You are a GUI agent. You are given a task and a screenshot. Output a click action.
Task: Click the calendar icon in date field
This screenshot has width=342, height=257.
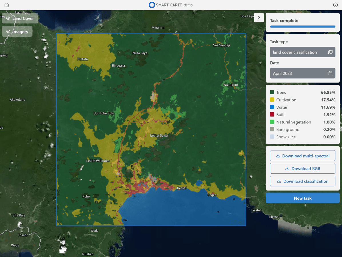tap(330, 73)
